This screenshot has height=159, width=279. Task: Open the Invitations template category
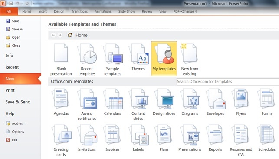tap(87, 138)
